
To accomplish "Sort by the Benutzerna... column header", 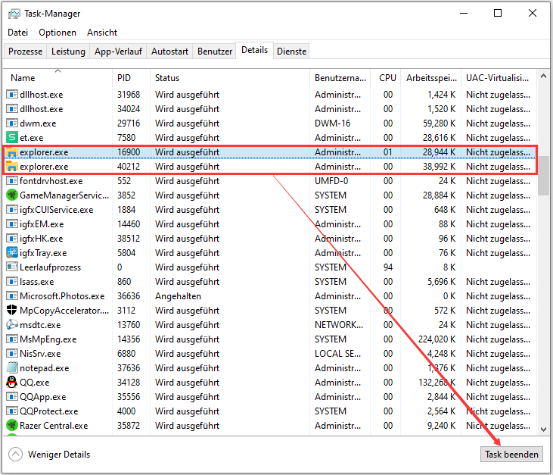I will pos(340,78).
